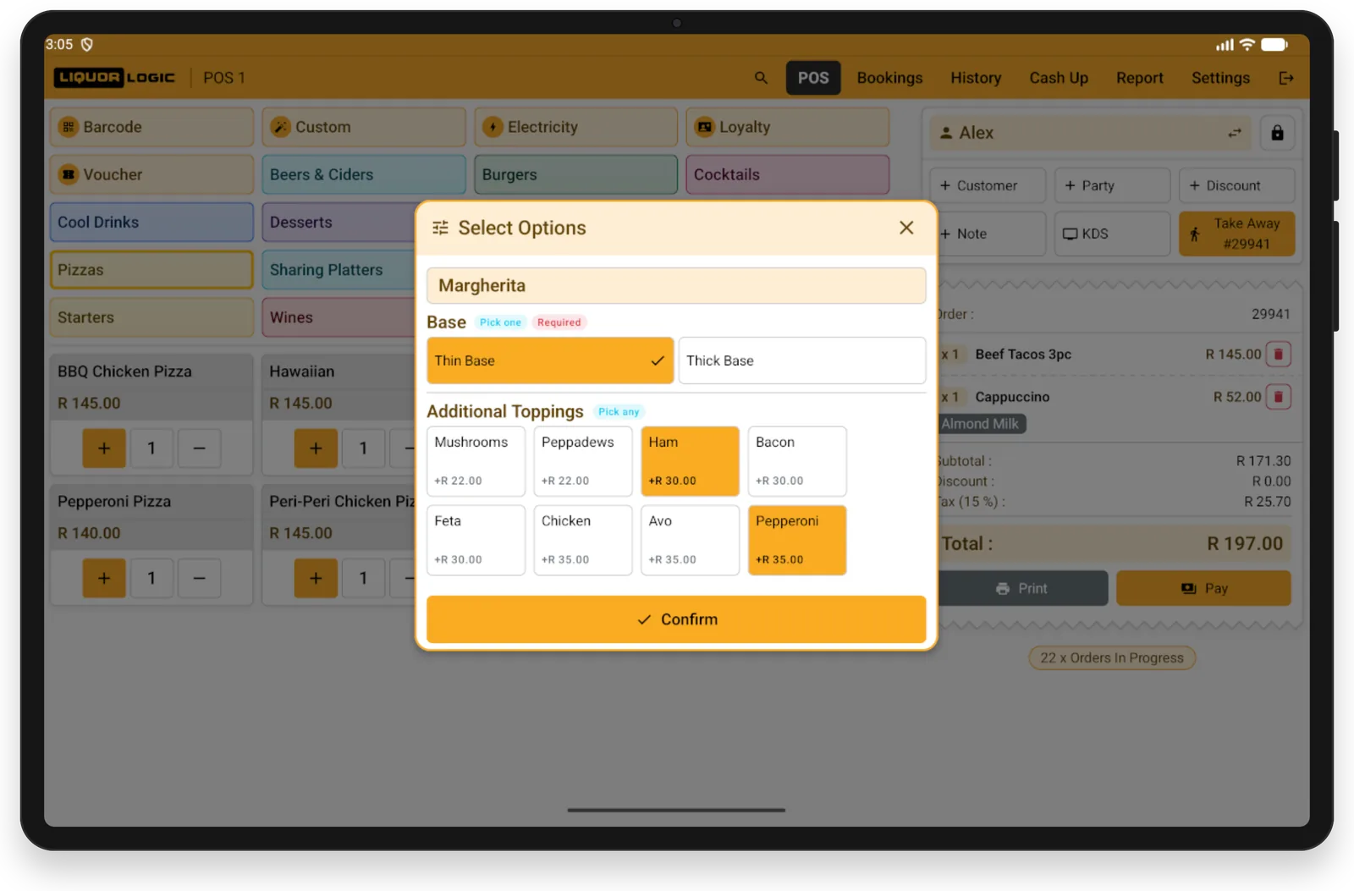Click the Print button
Image resolution: width=1354 pixels, height=891 pixels.
click(x=1022, y=588)
